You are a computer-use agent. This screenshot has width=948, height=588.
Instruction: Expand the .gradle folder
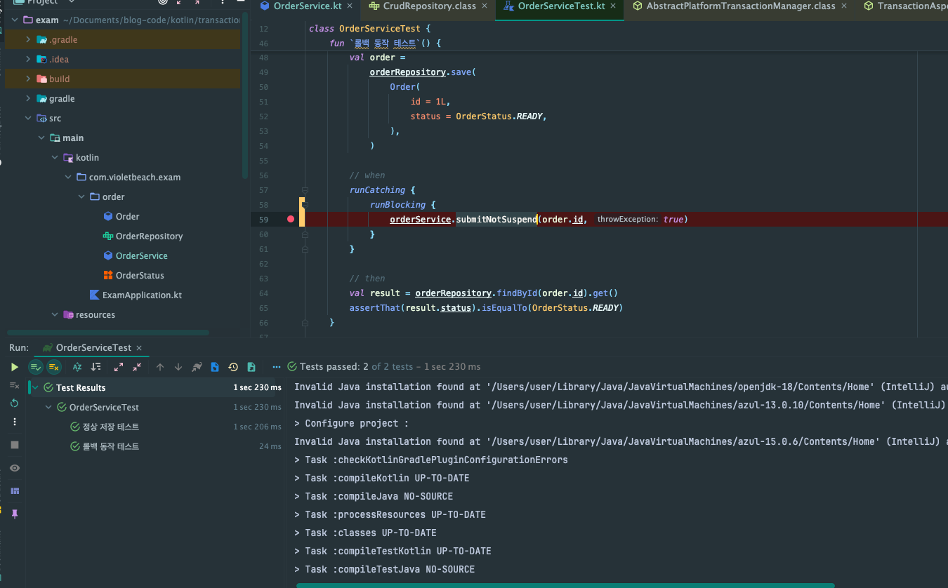coord(28,39)
